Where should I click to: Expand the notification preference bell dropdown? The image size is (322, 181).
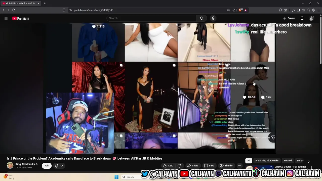[x=59, y=166]
